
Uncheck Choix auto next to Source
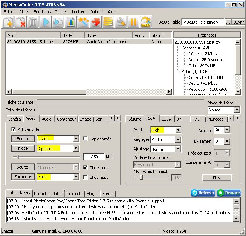point(85,168)
